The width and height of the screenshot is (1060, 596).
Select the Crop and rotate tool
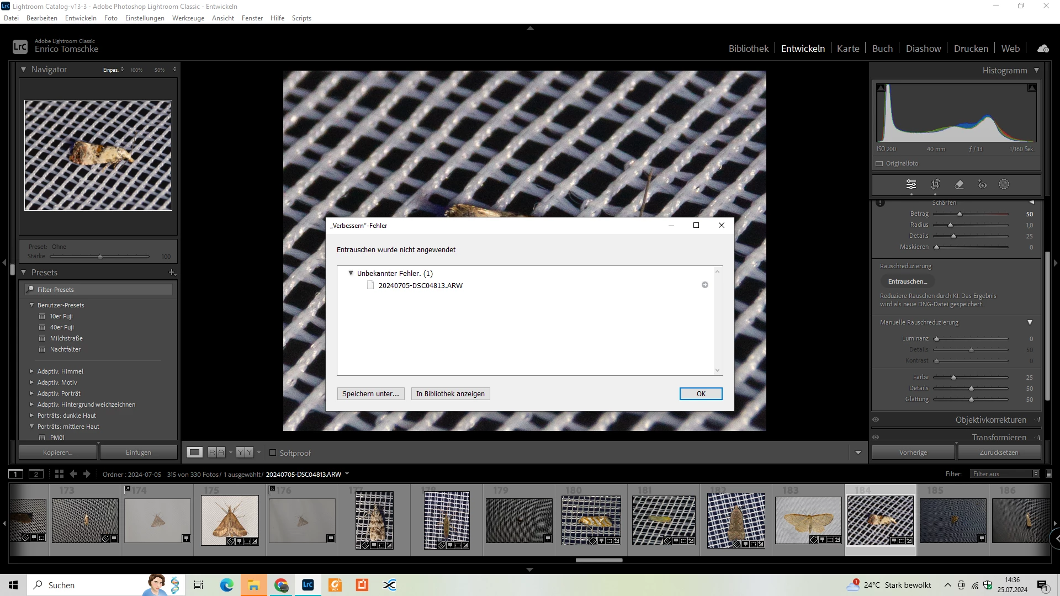click(x=935, y=184)
